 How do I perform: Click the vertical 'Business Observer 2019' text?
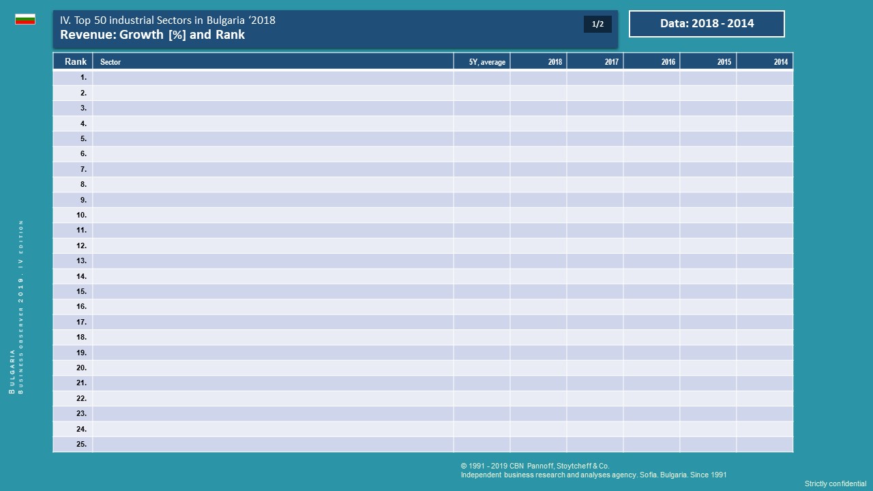[x=21, y=307]
